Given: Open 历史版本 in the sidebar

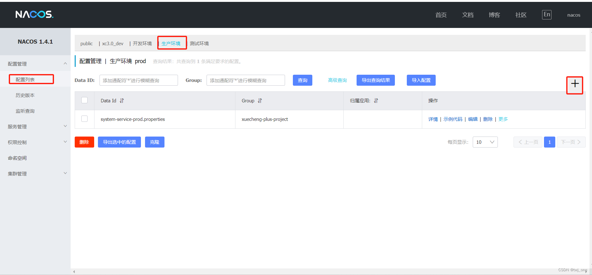Looking at the screenshot, I should (x=25, y=95).
